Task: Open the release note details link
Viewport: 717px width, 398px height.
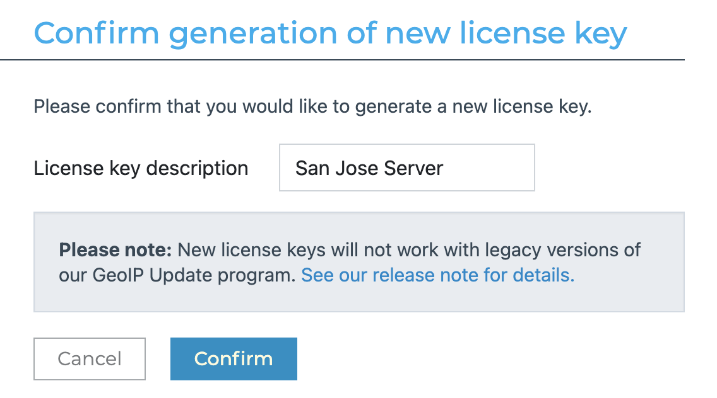Action: coord(437,275)
